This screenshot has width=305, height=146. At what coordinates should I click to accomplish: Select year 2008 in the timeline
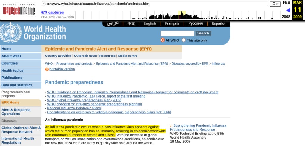(x=286, y=17)
